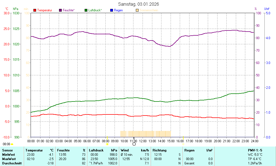
Task: Select the Luftdruck* legend label
Action: [x=95, y=10]
